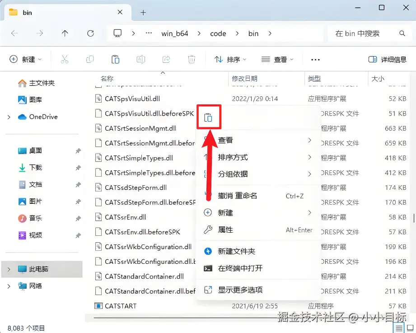Open Pictures 图片 in sidebar

(x=30, y=202)
